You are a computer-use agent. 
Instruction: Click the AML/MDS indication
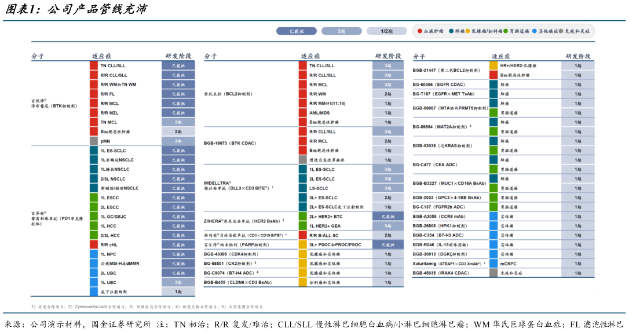coord(319,113)
